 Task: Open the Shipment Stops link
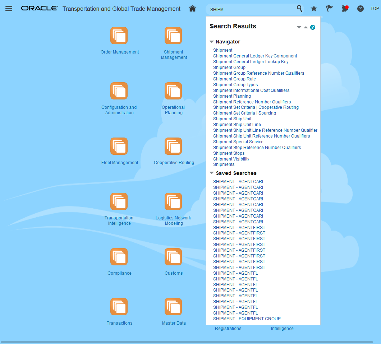[x=229, y=153]
